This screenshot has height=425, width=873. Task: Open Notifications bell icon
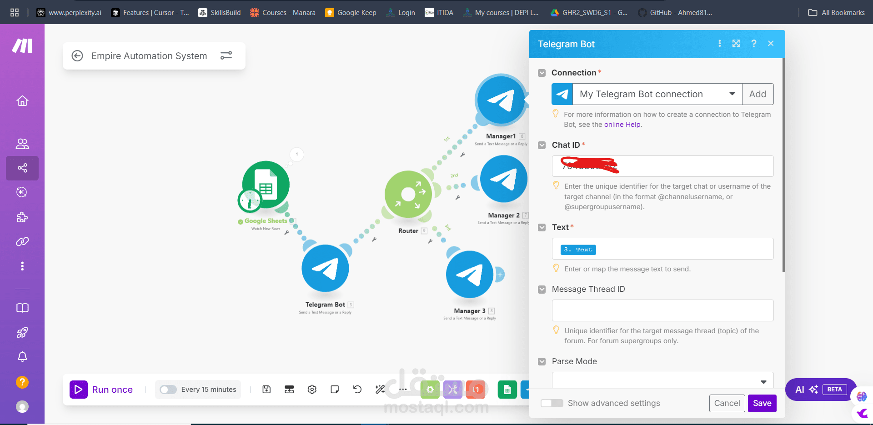22,357
